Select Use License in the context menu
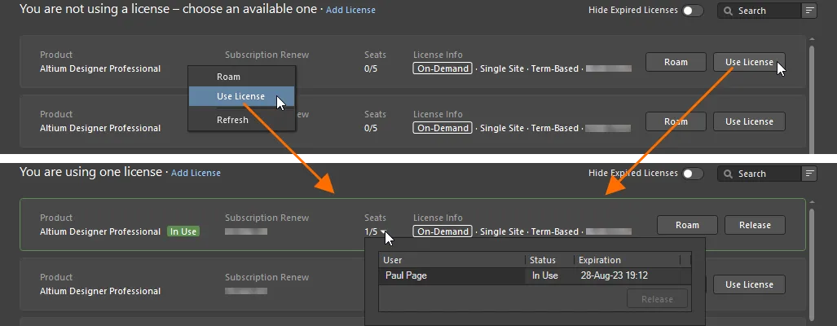Viewport: 837px width, 326px height. [241, 96]
